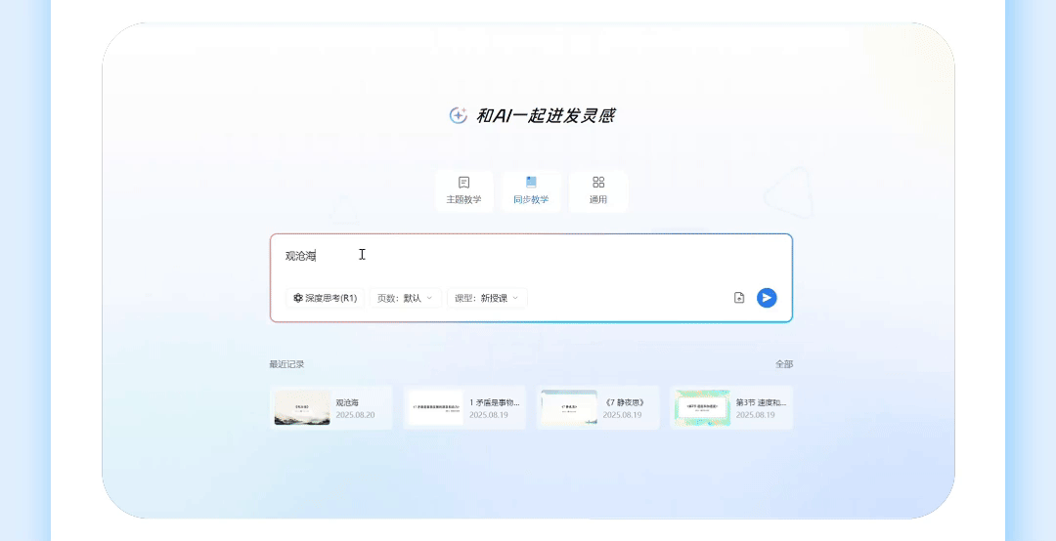The height and width of the screenshot is (541, 1056).
Task: Click the 1 矛盾是事物... record title
Action: [495, 402]
